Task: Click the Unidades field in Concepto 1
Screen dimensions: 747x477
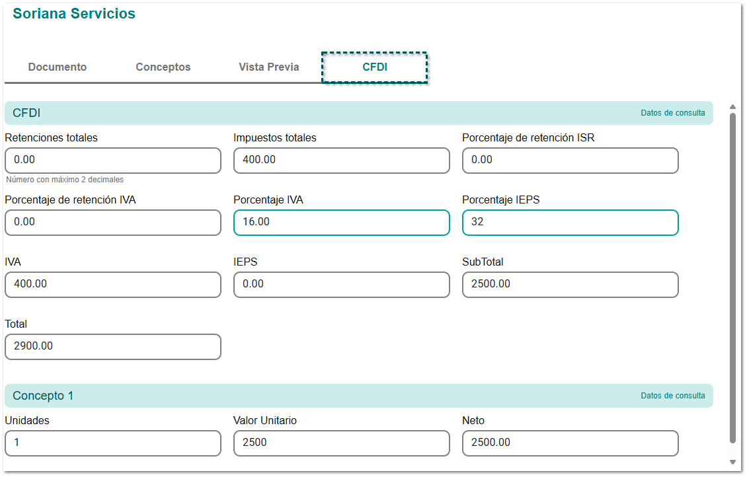Action: point(112,443)
